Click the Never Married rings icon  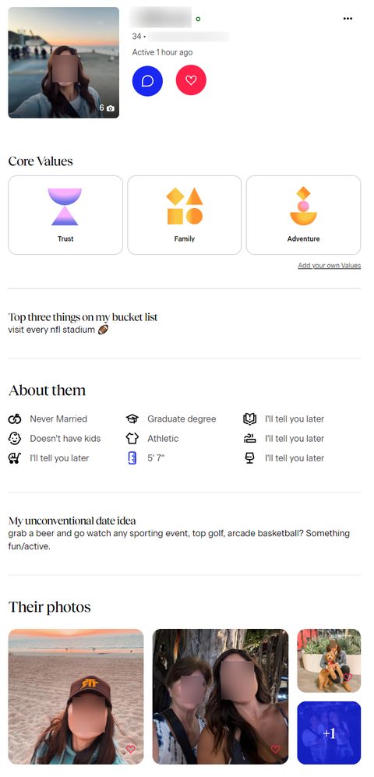click(x=15, y=419)
